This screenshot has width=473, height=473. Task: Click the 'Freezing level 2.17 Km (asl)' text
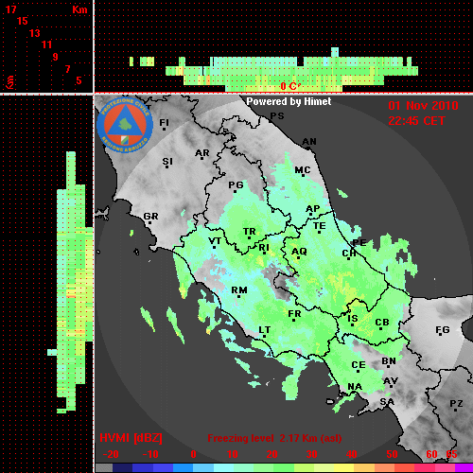pos(274,438)
